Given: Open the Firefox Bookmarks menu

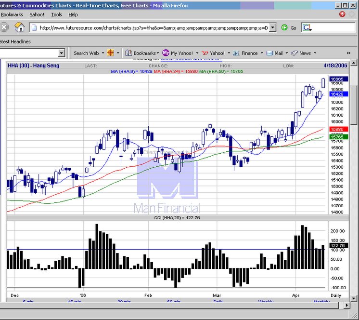Looking at the screenshot, I should pyautogui.click(x=12, y=14).
